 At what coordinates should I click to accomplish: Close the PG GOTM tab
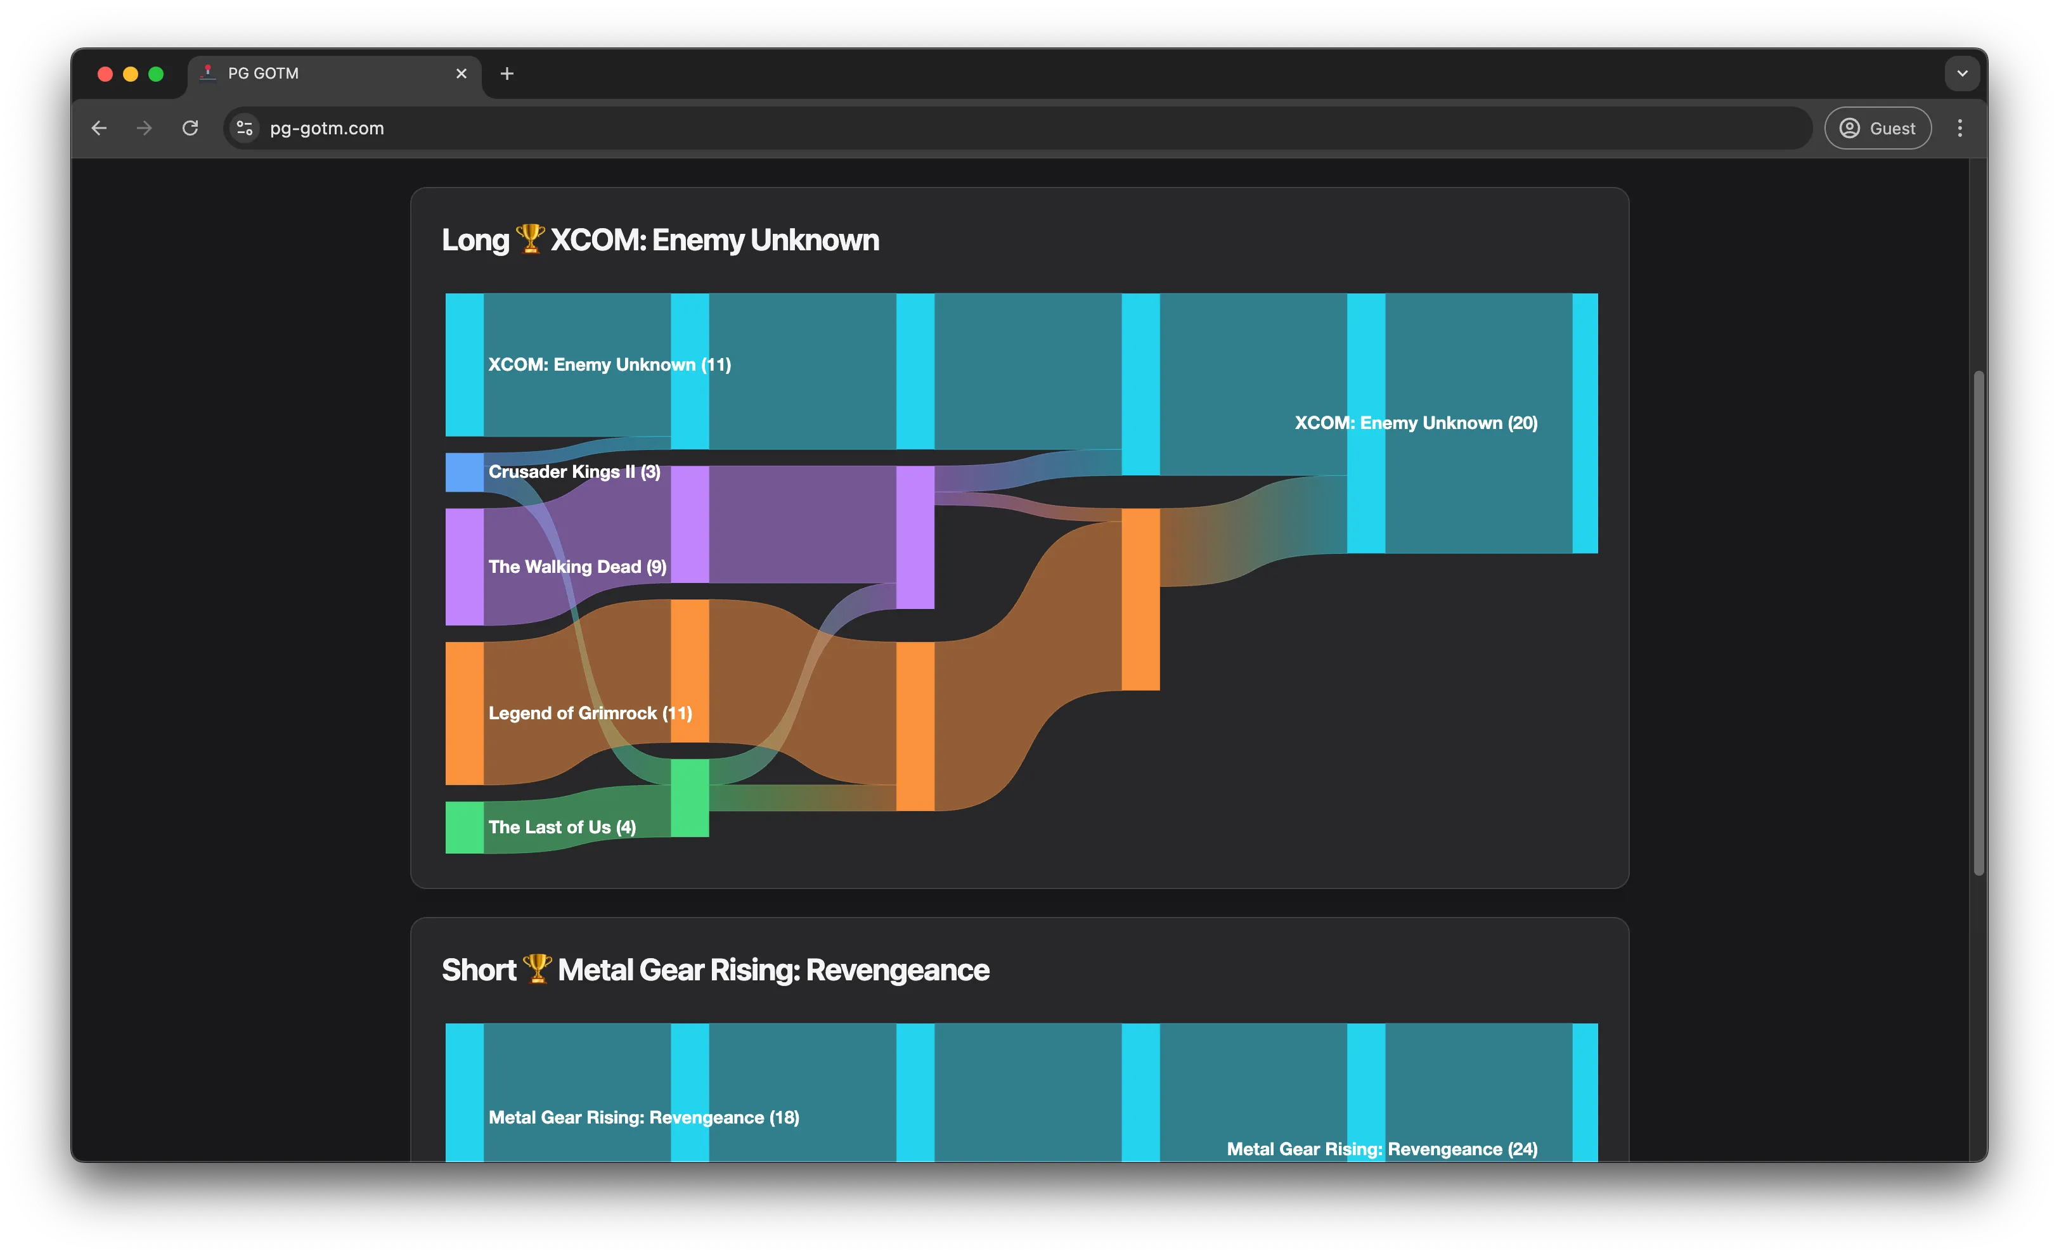click(461, 74)
